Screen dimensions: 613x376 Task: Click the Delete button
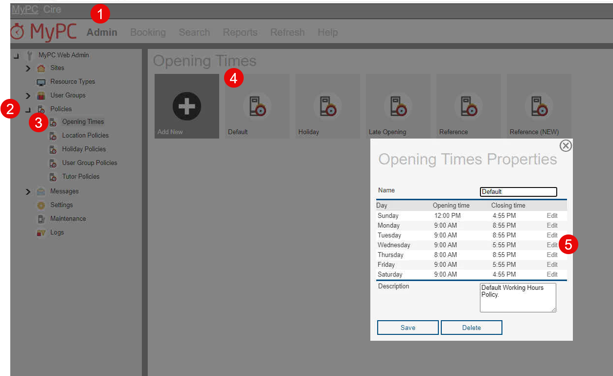(471, 328)
